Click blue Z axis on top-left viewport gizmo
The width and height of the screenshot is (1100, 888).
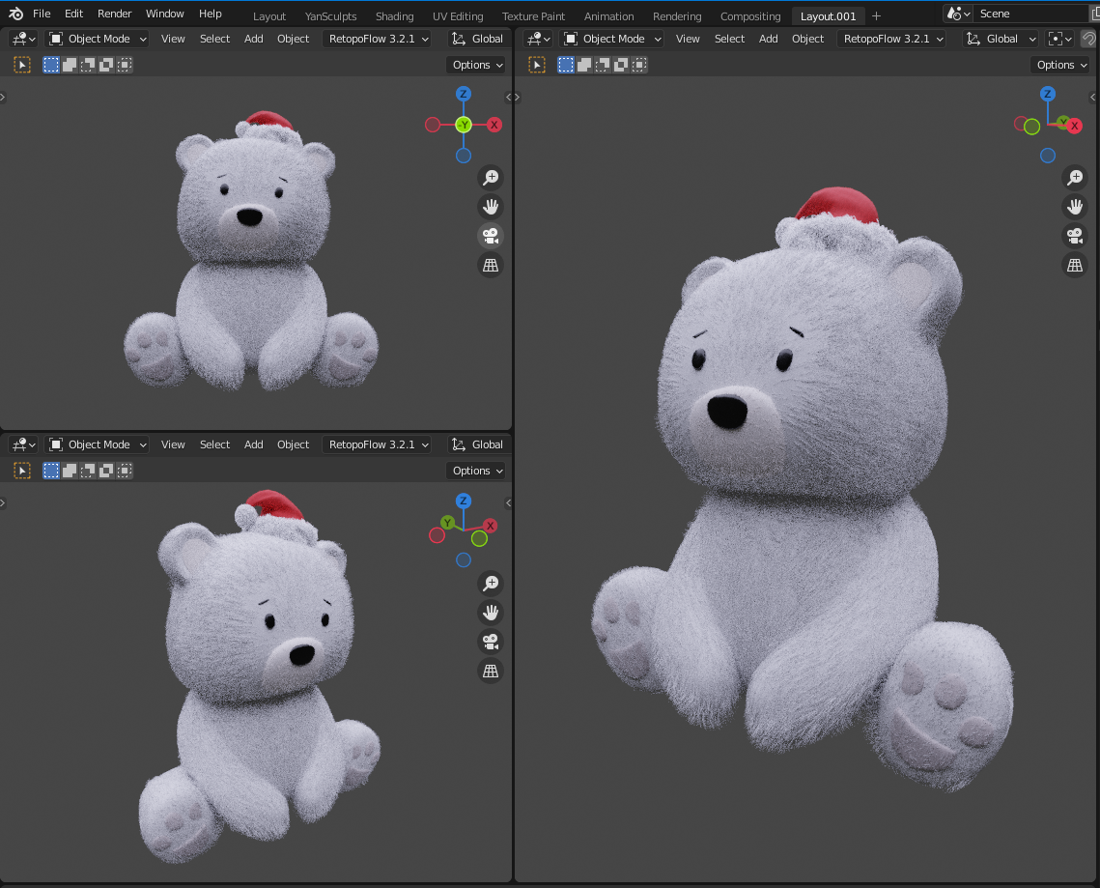coord(463,94)
